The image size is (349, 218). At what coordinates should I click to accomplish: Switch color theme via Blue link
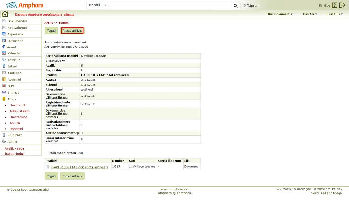(x=327, y=6)
